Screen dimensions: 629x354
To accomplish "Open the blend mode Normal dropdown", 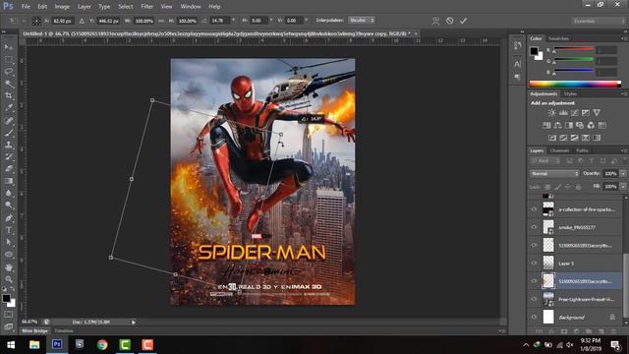I will pyautogui.click(x=554, y=173).
